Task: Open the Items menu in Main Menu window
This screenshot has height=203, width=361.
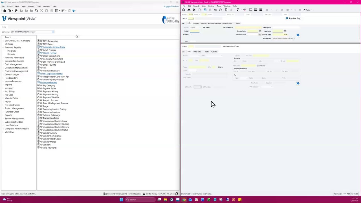Action: click(x=17, y=6)
